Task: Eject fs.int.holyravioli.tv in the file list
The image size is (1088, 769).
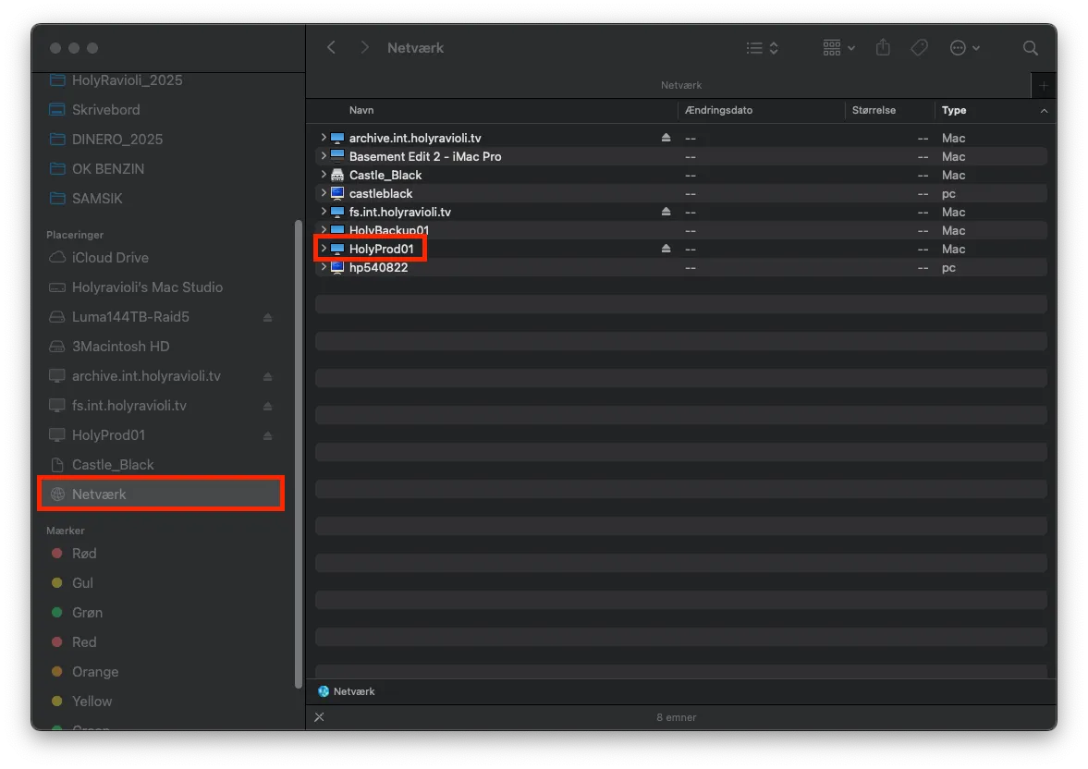Action: point(666,212)
